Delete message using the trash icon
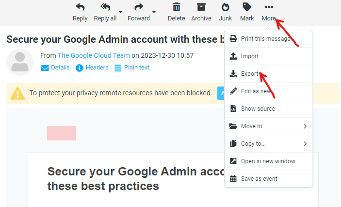This screenshot has height=207, width=341. [x=177, y=7]
